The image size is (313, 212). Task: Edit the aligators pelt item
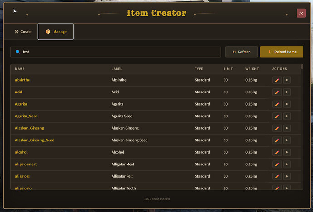tap(277, 176)
